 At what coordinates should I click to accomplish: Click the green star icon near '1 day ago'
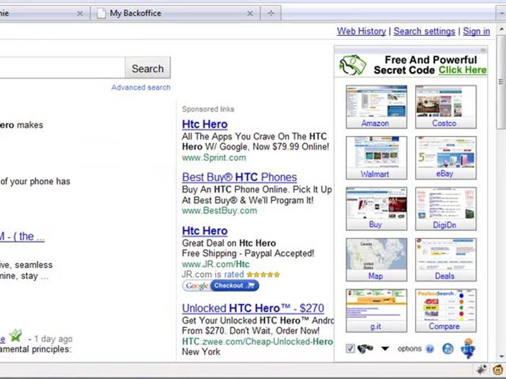(x=15, y=335)
